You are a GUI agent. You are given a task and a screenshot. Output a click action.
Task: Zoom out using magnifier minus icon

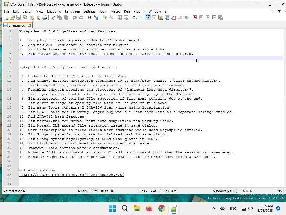coord(111,17)
